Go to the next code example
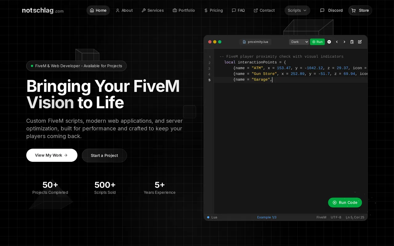Viewport: 394px width, 246px height. pyautogui.click(x=344, y=42)
